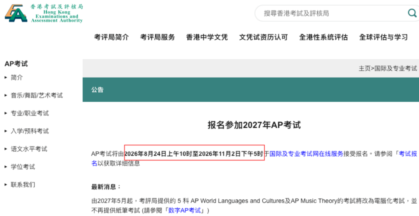Open the 国际及专业考试网在线服务 link
This screenshot has width=419, height=216.
[x=306, y=154]
